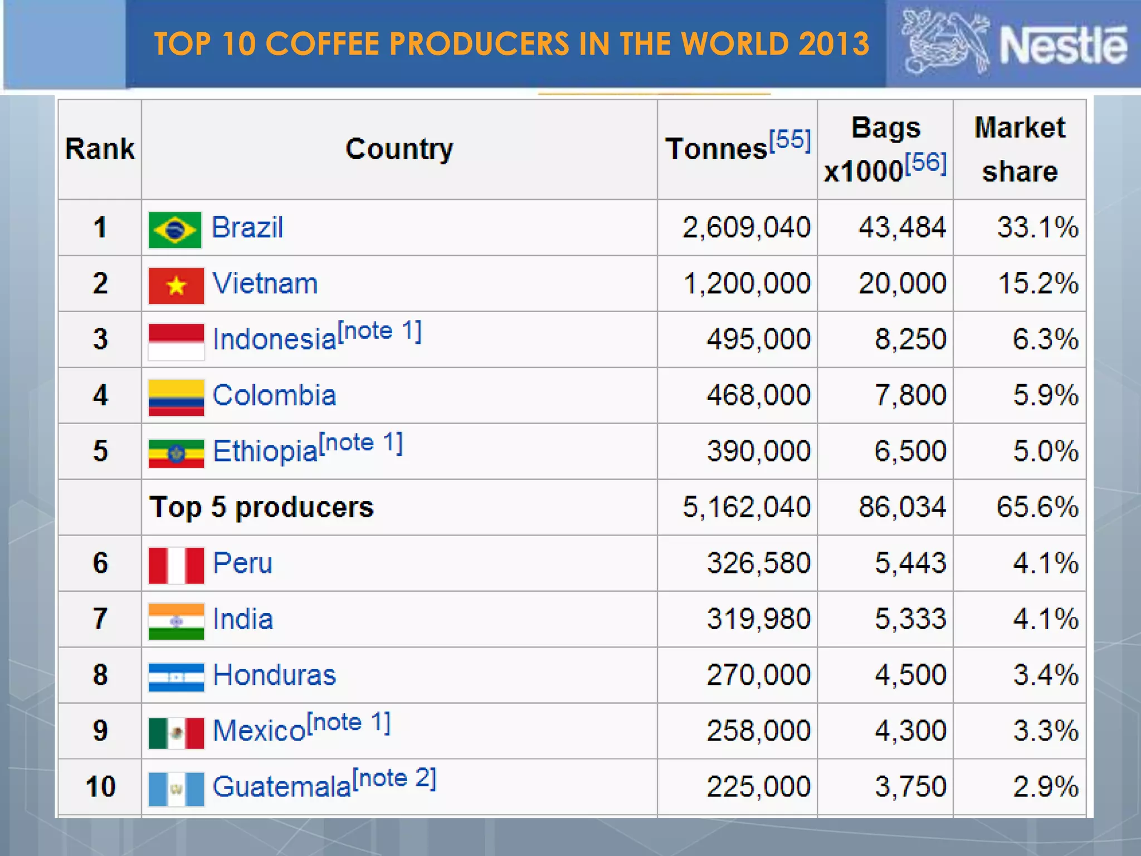Select Ethiopia's market share 5.0%
The height and width of the screenshot is (856, 1141).
(1046, 451)
